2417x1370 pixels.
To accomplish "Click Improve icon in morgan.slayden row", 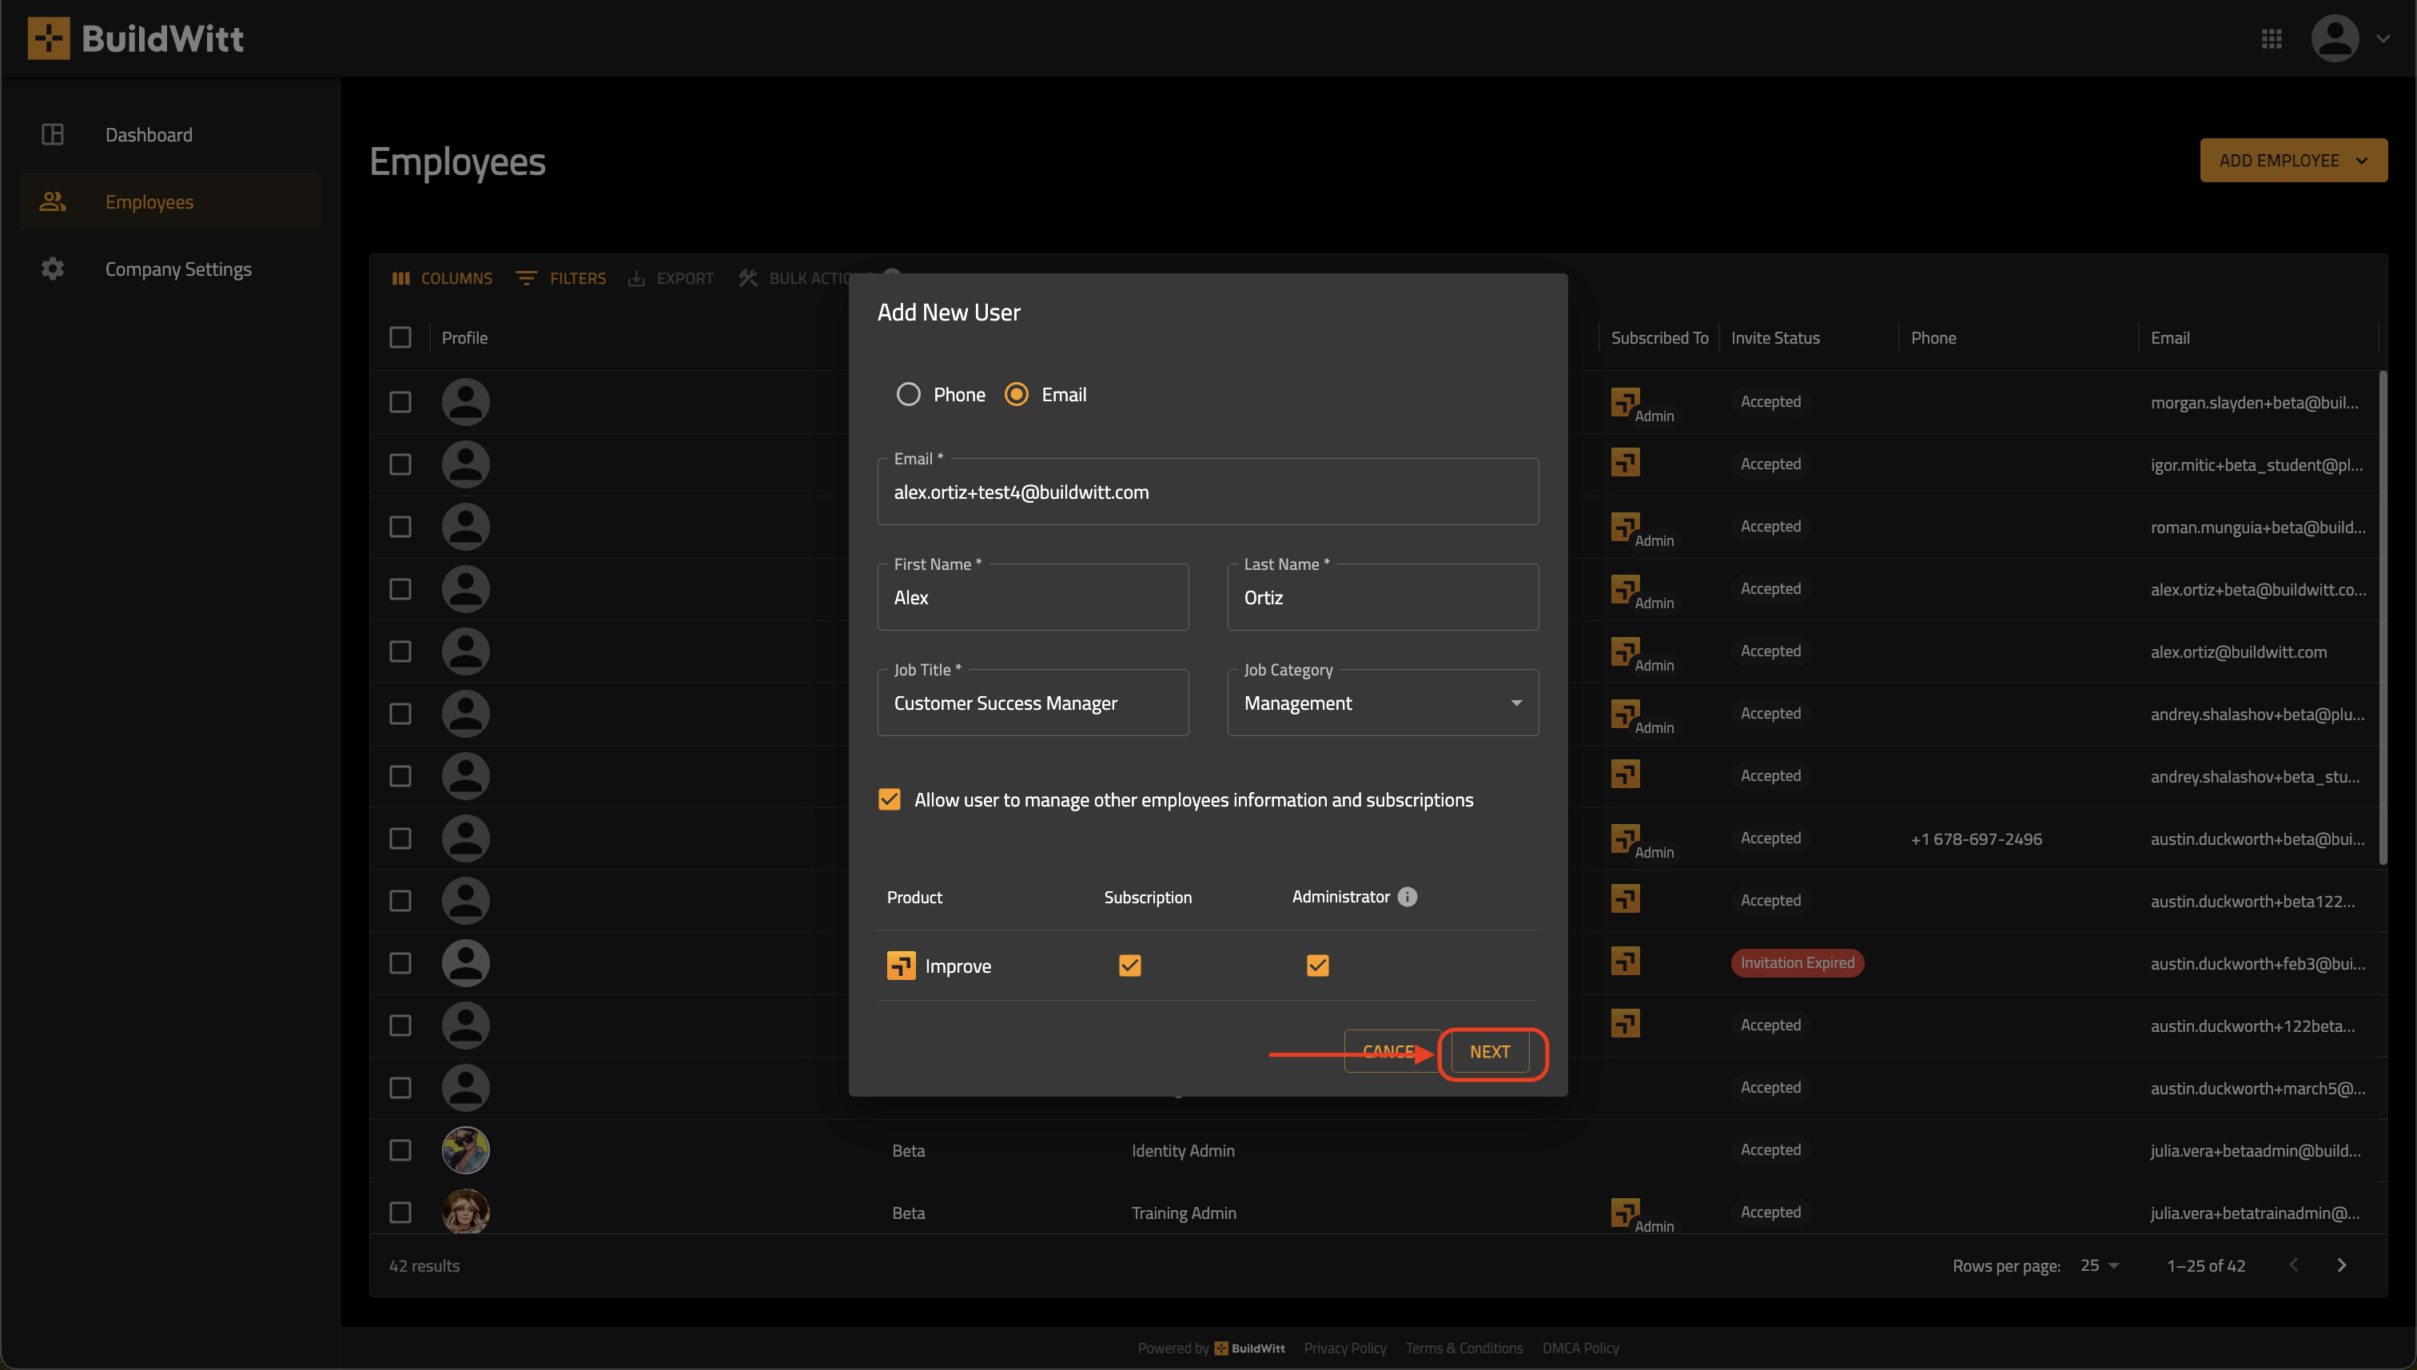I will point(1625,402).
